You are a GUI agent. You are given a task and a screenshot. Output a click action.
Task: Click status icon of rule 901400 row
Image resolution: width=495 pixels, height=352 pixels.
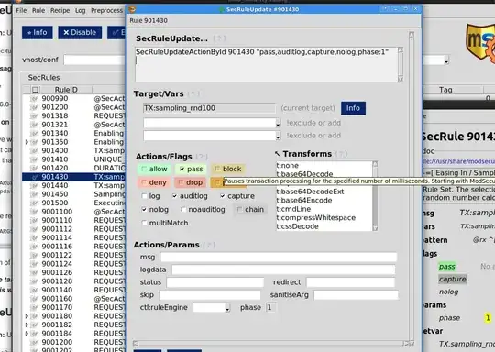34,150
